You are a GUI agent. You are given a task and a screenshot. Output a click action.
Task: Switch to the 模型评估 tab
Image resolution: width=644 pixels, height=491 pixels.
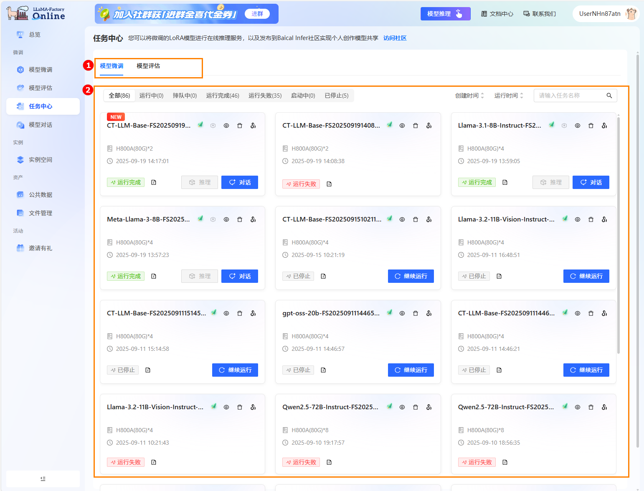(x=148, y=66)
